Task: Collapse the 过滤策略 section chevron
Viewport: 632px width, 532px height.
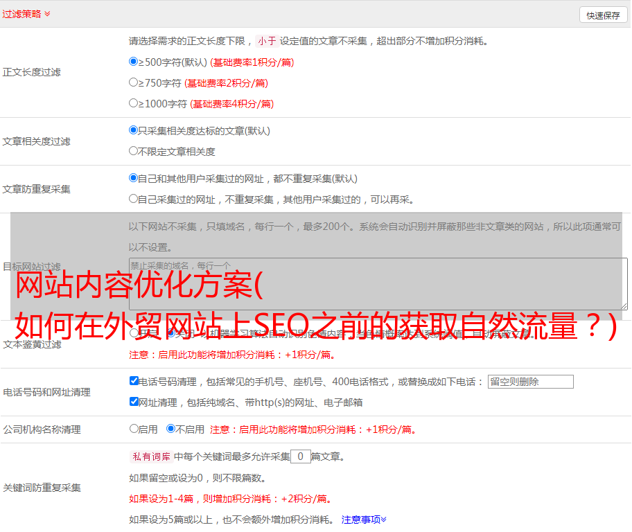Action: (x=47, y=14)
